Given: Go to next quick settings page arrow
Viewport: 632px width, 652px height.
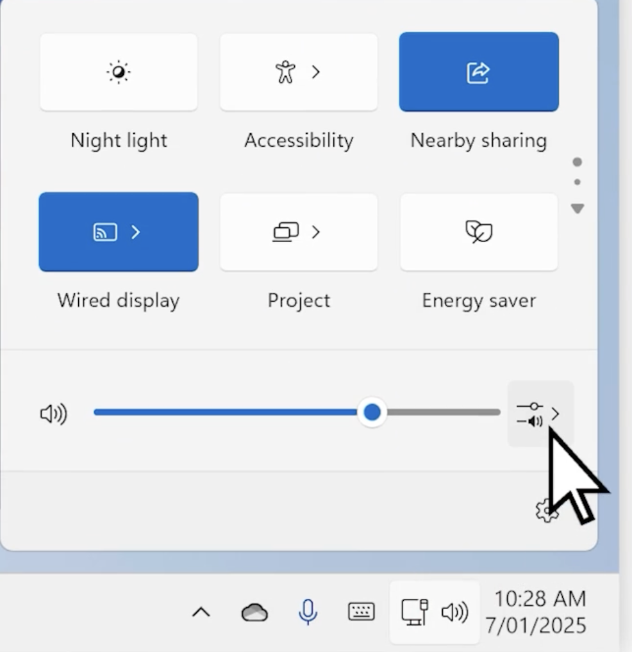Looking at the screenshot, I should [x=578, y=208].
